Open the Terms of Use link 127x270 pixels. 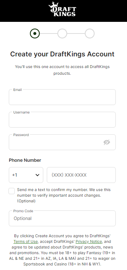tap(26, 241)
